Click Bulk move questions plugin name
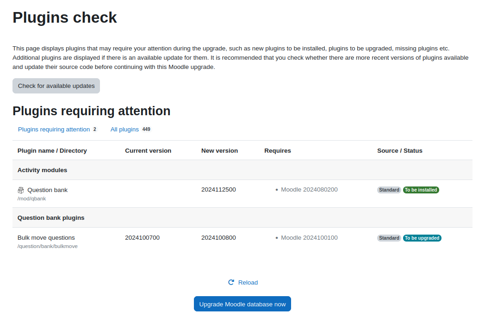 pyautogui.click(x=46, y=237)
